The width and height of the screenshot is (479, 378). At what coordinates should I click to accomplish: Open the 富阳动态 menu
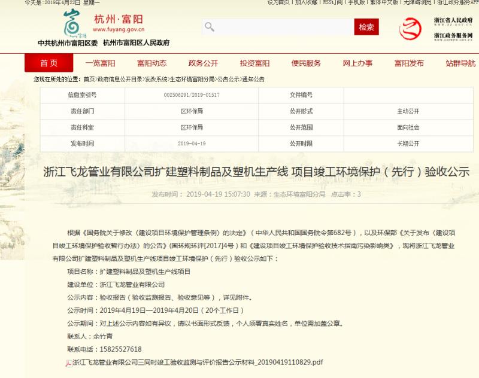[152, 63]
